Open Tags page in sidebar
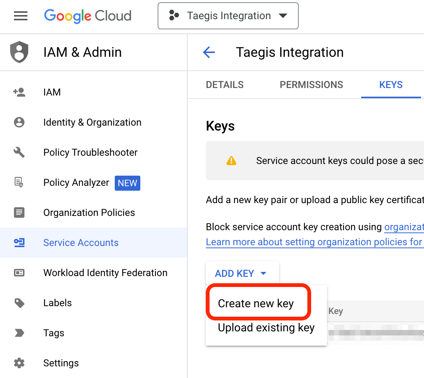 (94, 333)
